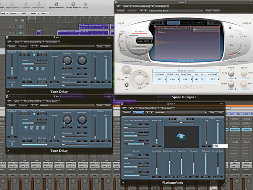
Task: Select third groove note icon in Aux 2
Action: (x=37, y=127)
